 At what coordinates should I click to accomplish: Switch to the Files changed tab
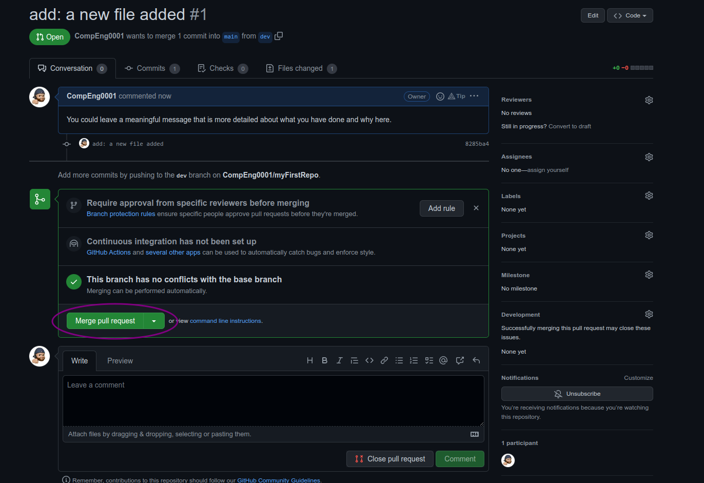(301, 68)
